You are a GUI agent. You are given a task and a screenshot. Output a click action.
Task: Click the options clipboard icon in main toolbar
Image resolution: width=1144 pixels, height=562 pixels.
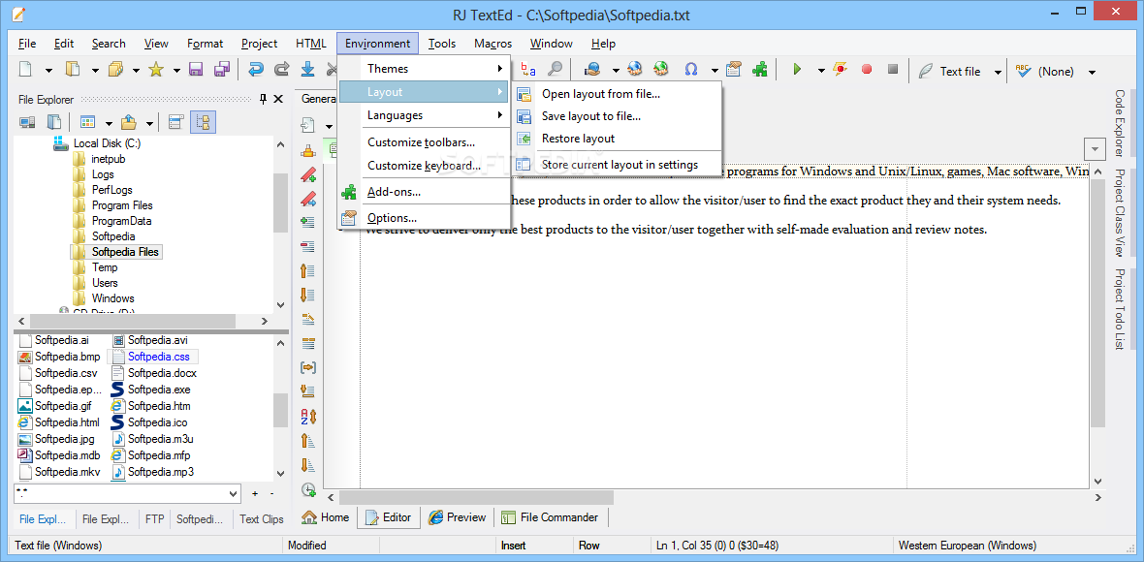[x=734, y=70]
